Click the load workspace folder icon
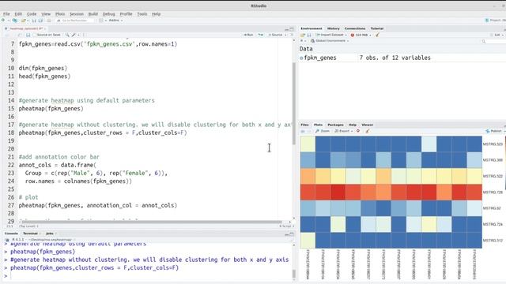Screen dimensions: 506x284 point(303,35)
